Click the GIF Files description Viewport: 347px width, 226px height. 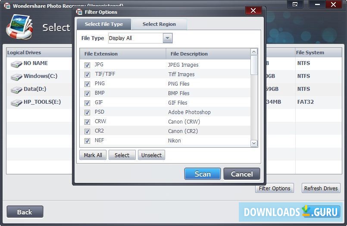(x=178, y=103)
